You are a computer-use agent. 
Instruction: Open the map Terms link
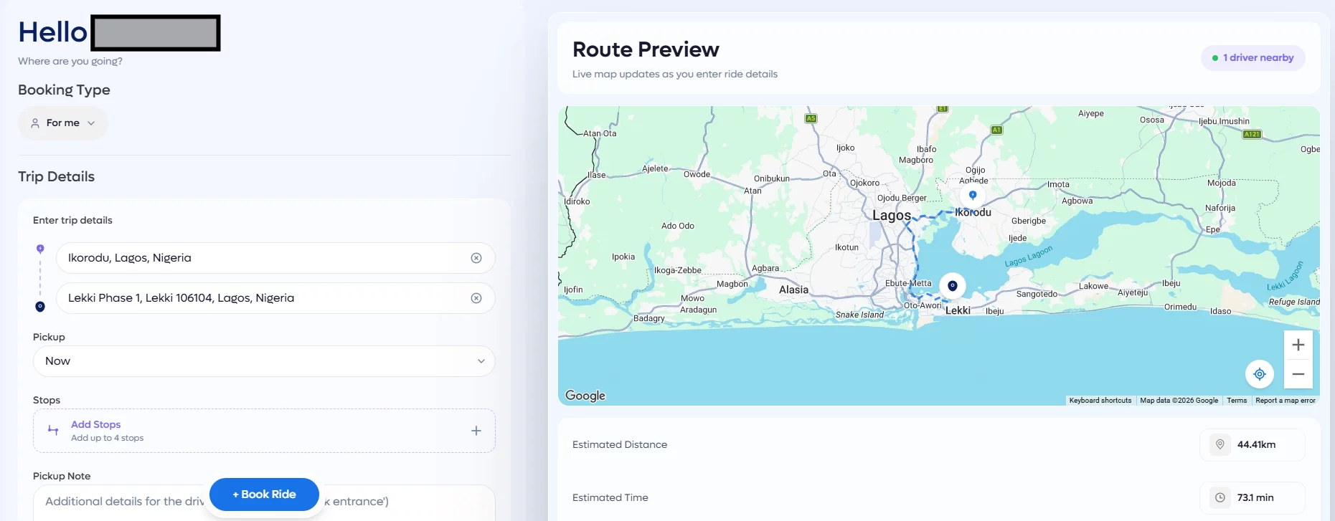pyautogui.click(x=1237, y=401)
